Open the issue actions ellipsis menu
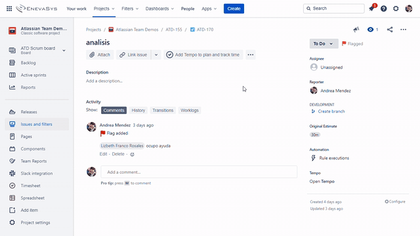This screenshot has width=420, height=236. pos(404,29)
